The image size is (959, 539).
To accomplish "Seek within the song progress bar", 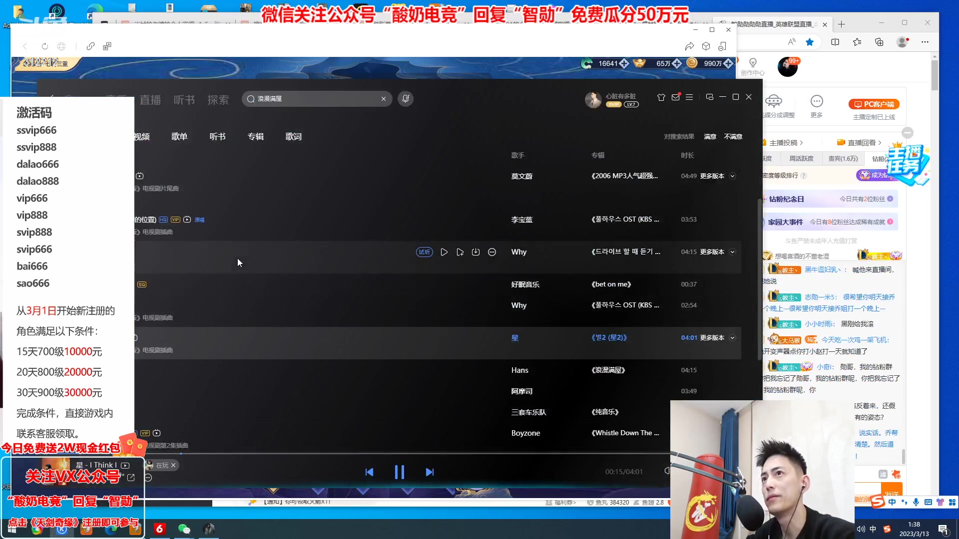I will pyautogui.click(x=402, y=454).
